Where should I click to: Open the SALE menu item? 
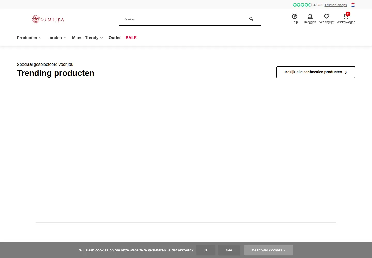click(131, 38)
